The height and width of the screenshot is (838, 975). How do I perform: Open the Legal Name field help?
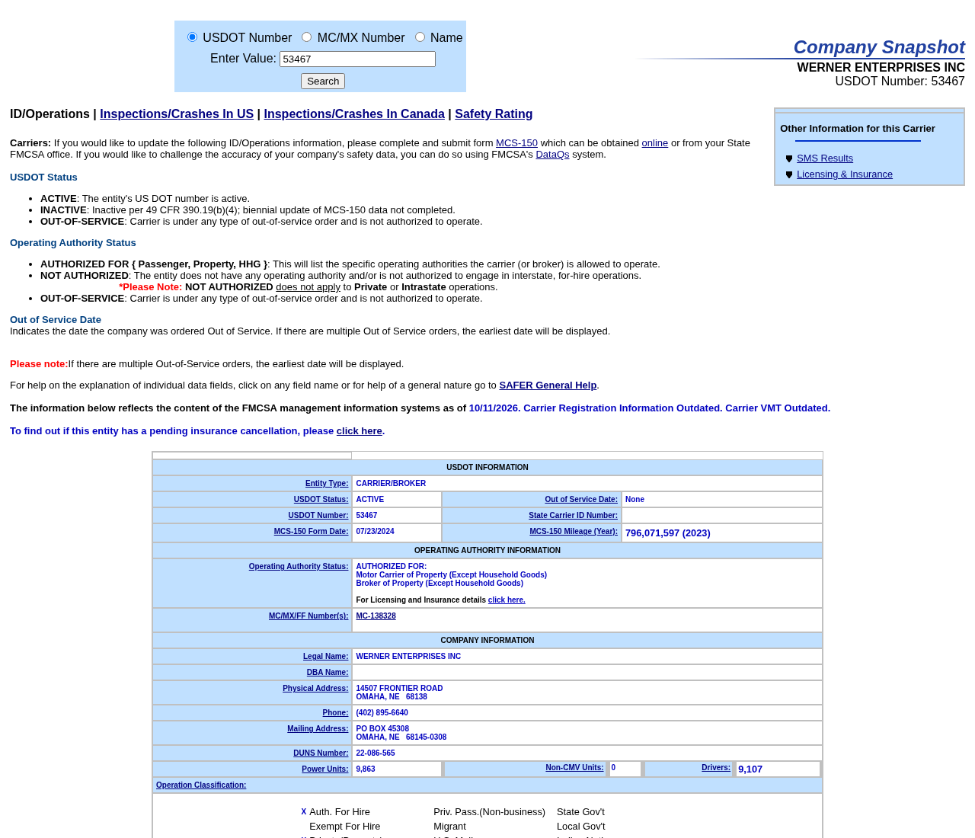pos(326,657)
